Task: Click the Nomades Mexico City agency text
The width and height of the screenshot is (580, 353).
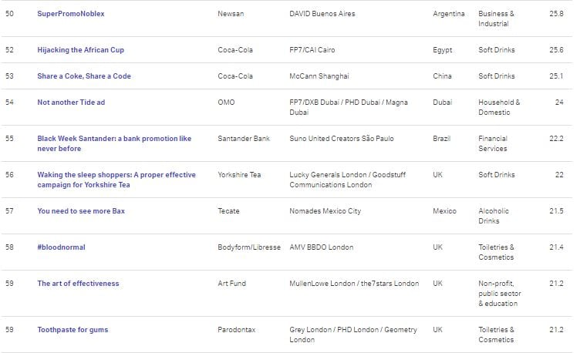Action: (325, 211)
